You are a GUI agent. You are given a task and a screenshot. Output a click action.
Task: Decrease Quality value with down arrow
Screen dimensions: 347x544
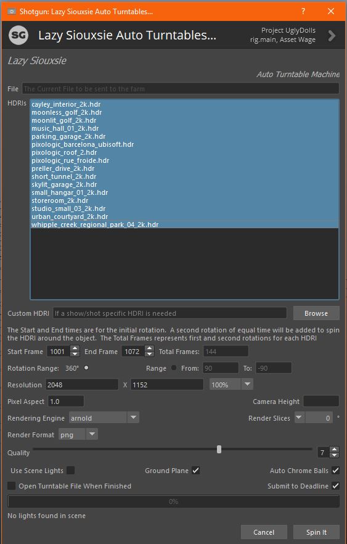pos(334,455)
